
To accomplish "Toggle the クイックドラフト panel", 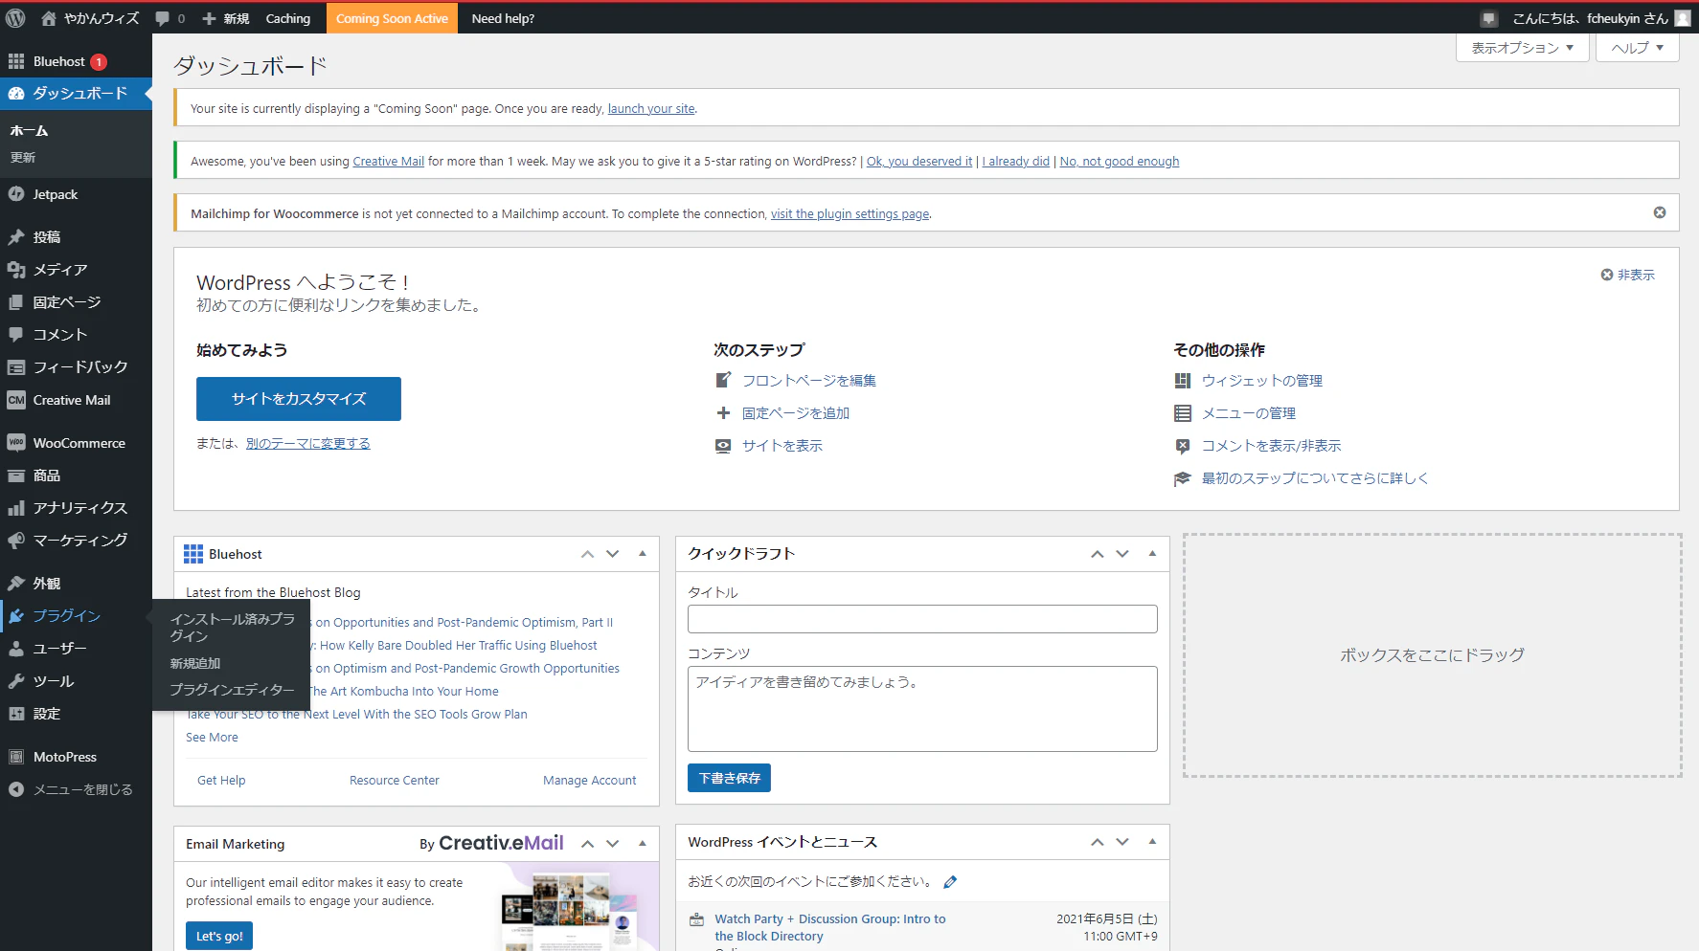I will pyautogui.click(x=1152, y=554).
